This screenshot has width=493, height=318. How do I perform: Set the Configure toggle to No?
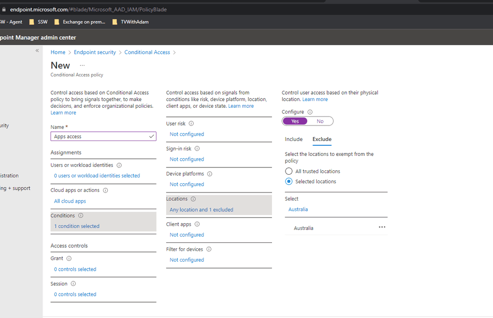[x=321, y=121]
